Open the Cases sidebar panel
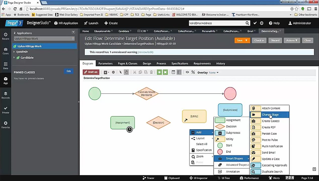 [6, 51]
